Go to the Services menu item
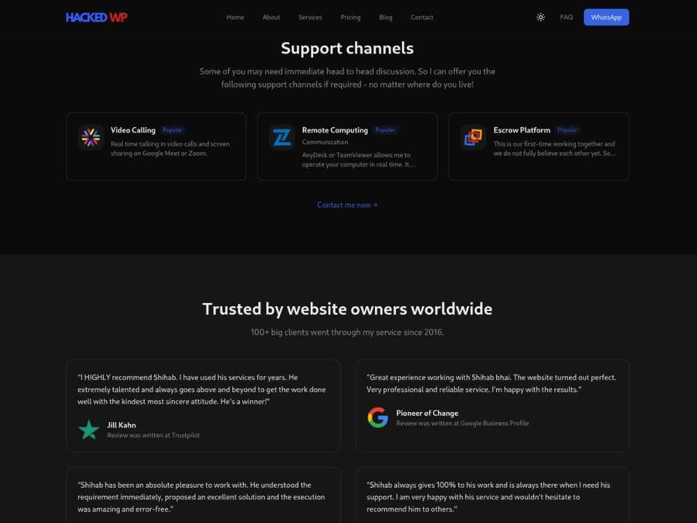 (x=310, y=17)
